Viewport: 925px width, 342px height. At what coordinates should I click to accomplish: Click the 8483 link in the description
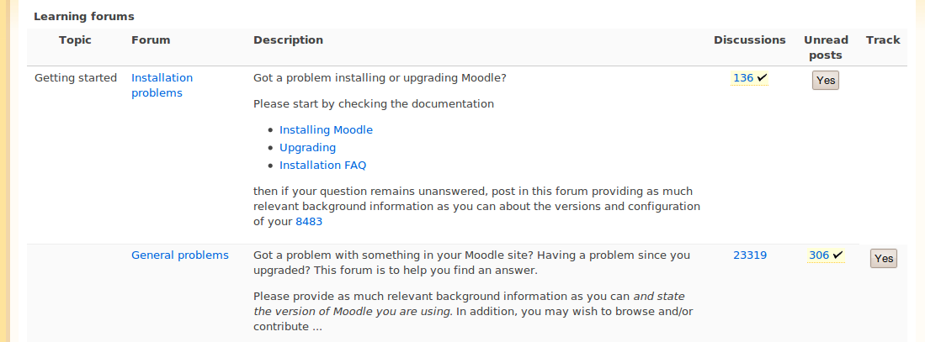[x=309, y=222]
